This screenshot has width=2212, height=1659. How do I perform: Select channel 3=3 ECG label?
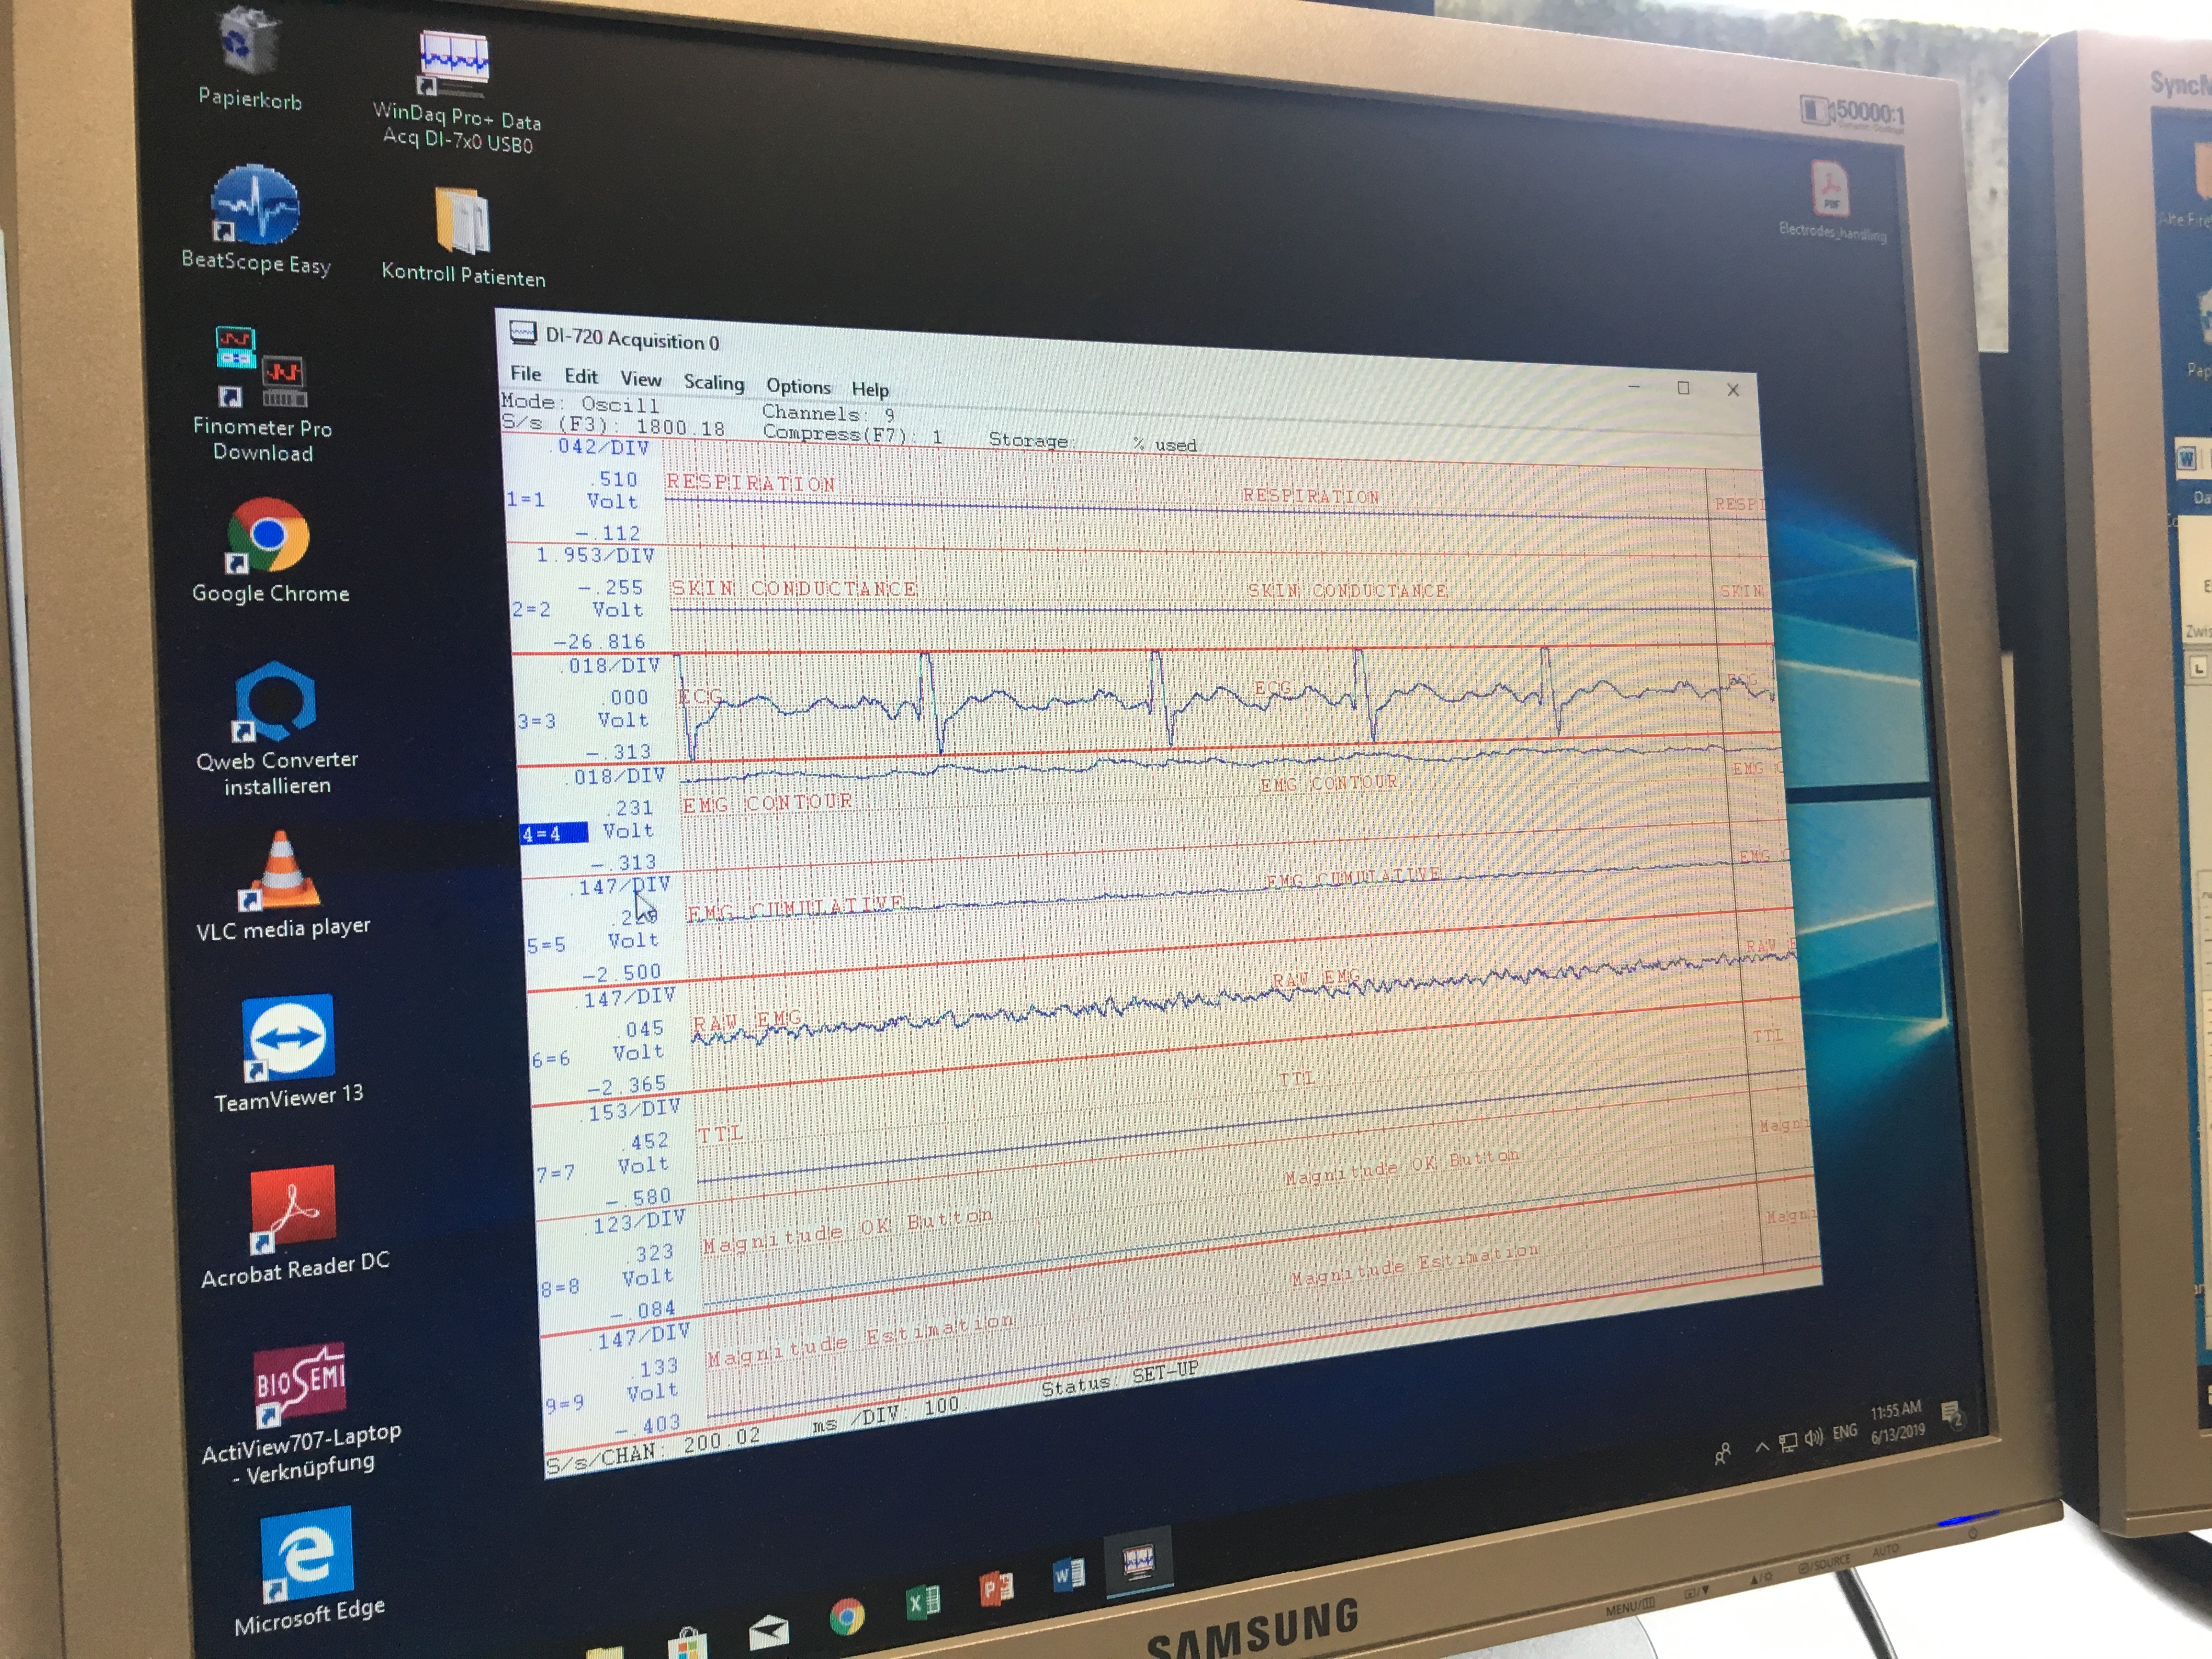tap(536, 721)
